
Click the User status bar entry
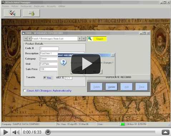point(100,124)
